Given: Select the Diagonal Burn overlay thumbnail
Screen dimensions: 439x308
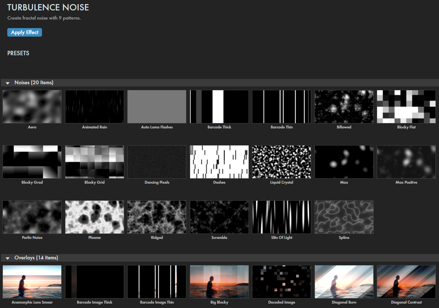Looking at the screenshot, I should coord(344,282).
